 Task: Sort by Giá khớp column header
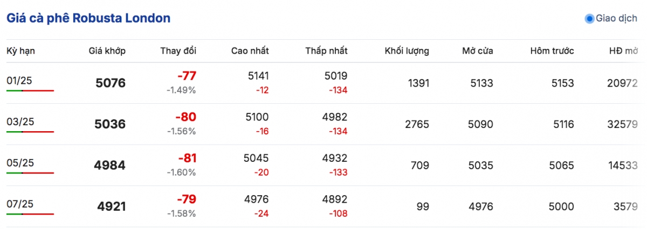pos(107,51)
